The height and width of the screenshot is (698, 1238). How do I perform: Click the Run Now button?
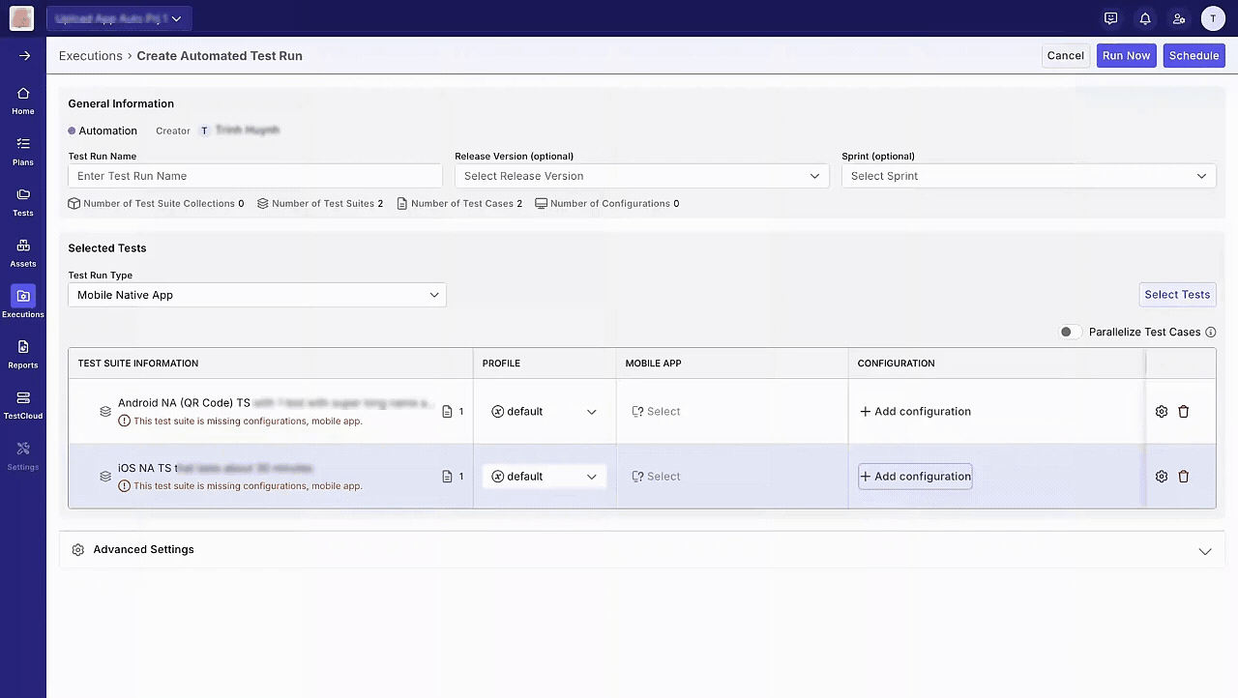pos(1126,56)
